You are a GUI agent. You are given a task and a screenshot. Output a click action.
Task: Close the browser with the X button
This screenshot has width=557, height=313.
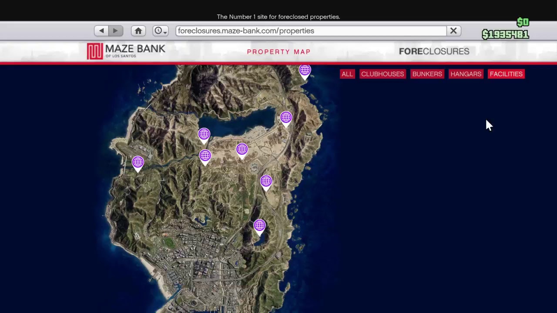pyautogui.click(x=453, y=31)
